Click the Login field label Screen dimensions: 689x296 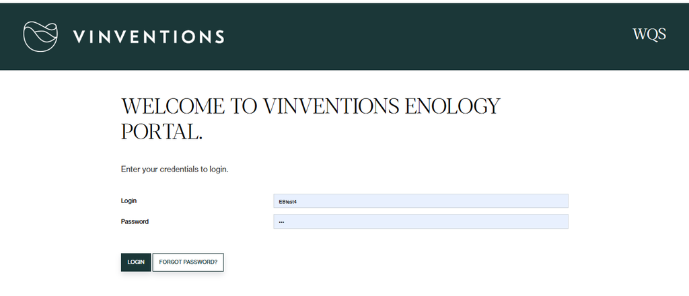pyautogui.click(x=129, y=201)
